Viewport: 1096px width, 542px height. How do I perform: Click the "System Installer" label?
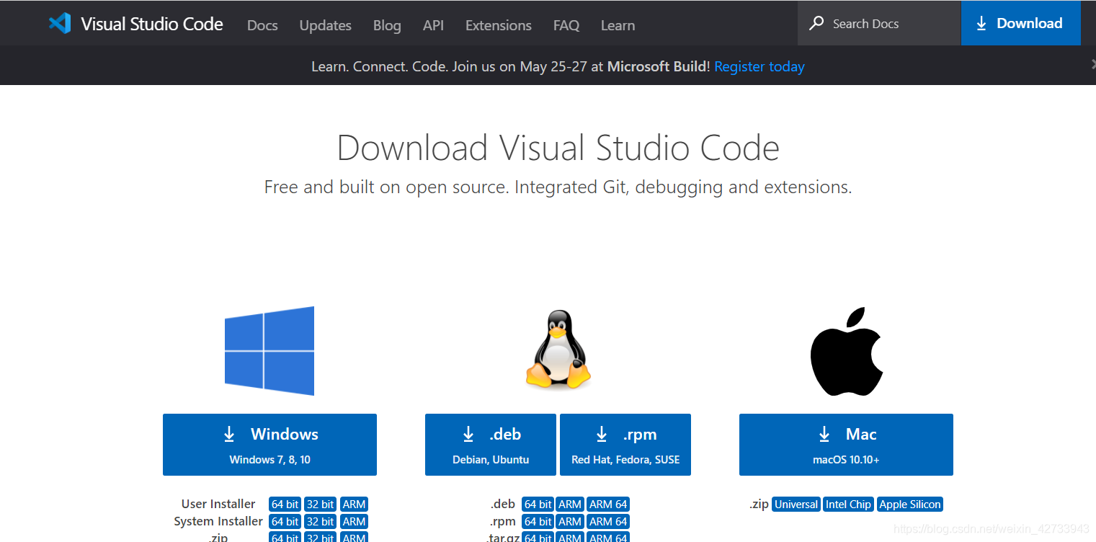[x=218, y=521]
